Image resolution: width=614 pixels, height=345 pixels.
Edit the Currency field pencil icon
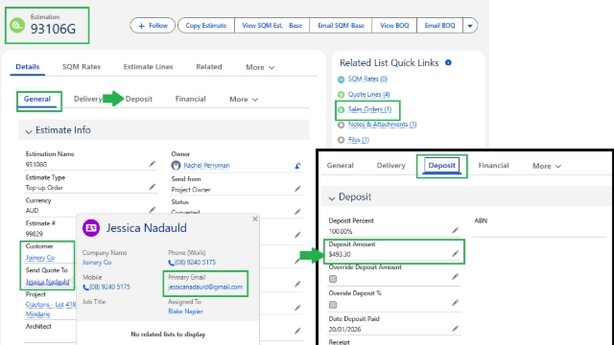[x=152, y=210]
